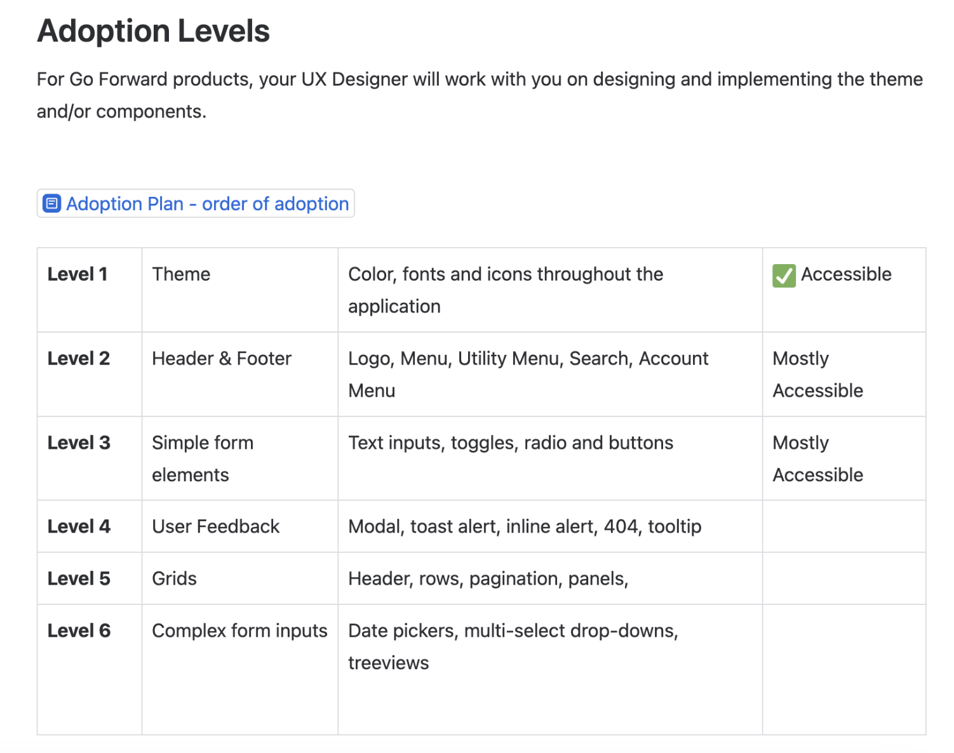Click the User Feedback cell
Image resolution: width=954 pixels, height=753 pixels.
(x=216, y=526)
